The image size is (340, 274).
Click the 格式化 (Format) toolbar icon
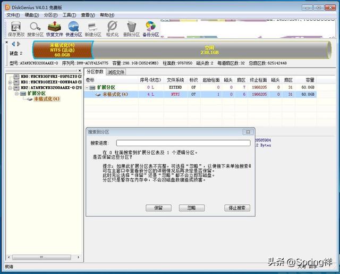click(112, 29)
